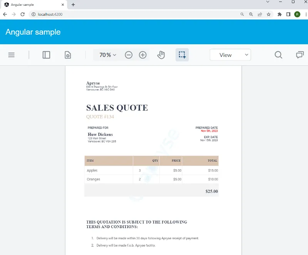This screenshot has width=308, height=255.
Task: Click the SALES QUOTE heading
Action: coord(117,108)
